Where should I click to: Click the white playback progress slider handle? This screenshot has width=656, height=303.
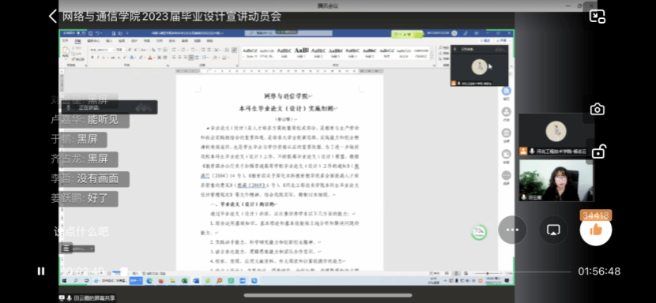(x=124, y=271)
